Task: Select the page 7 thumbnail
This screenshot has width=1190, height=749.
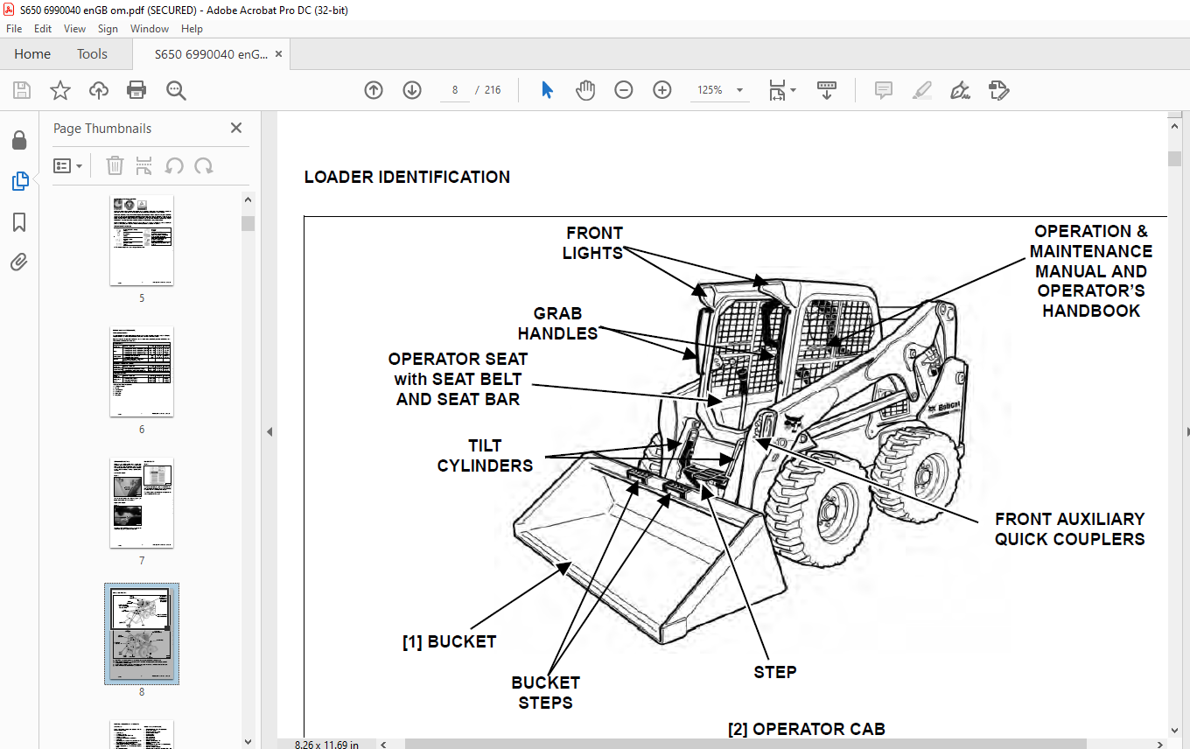Action: click(x=142, y=503)
